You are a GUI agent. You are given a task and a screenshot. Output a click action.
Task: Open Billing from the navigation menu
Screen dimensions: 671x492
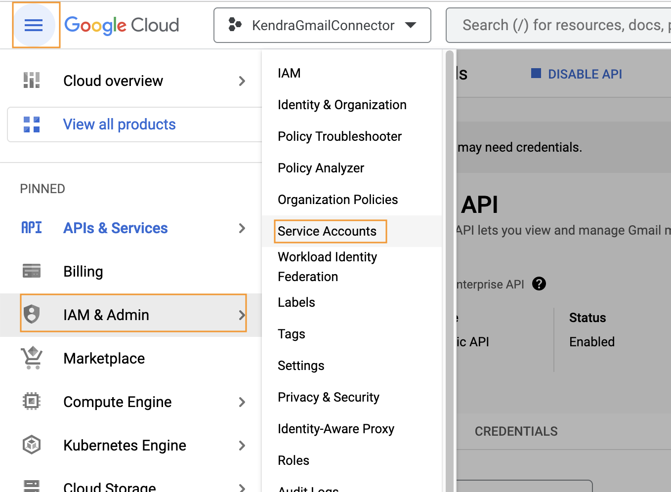83,272
